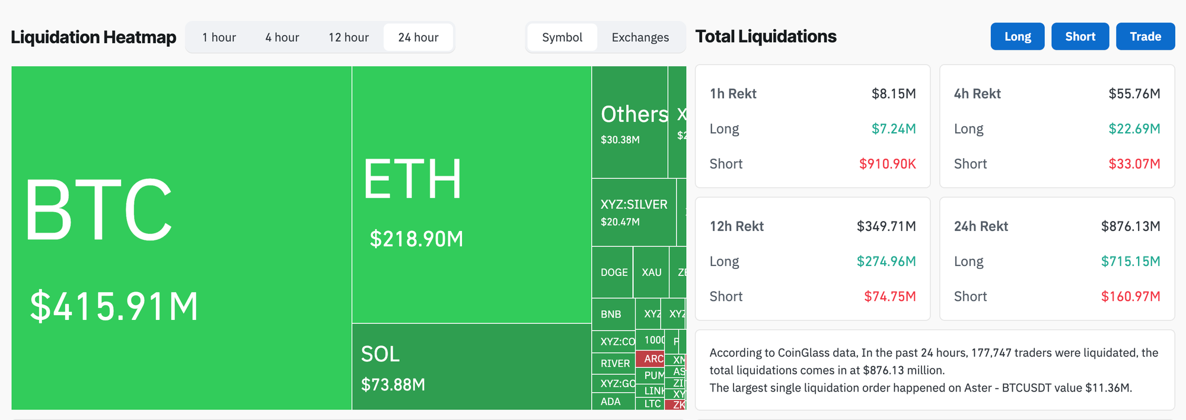This screenshot has width=1186, height=420.
Task: Open the Trade button
Action: tap(1145, 37)
